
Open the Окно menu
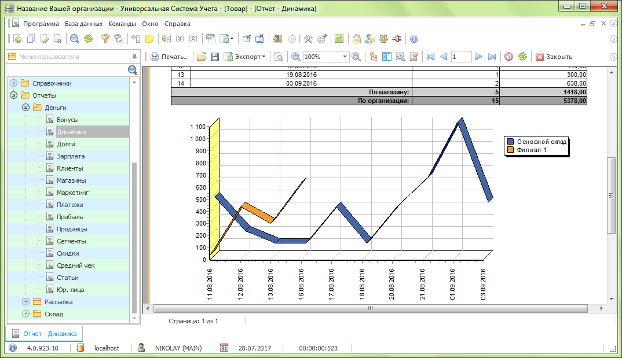[151, 24]
